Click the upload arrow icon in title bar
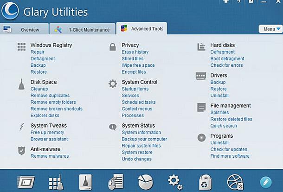The image size is (283, 192). (x=226, y=1)
